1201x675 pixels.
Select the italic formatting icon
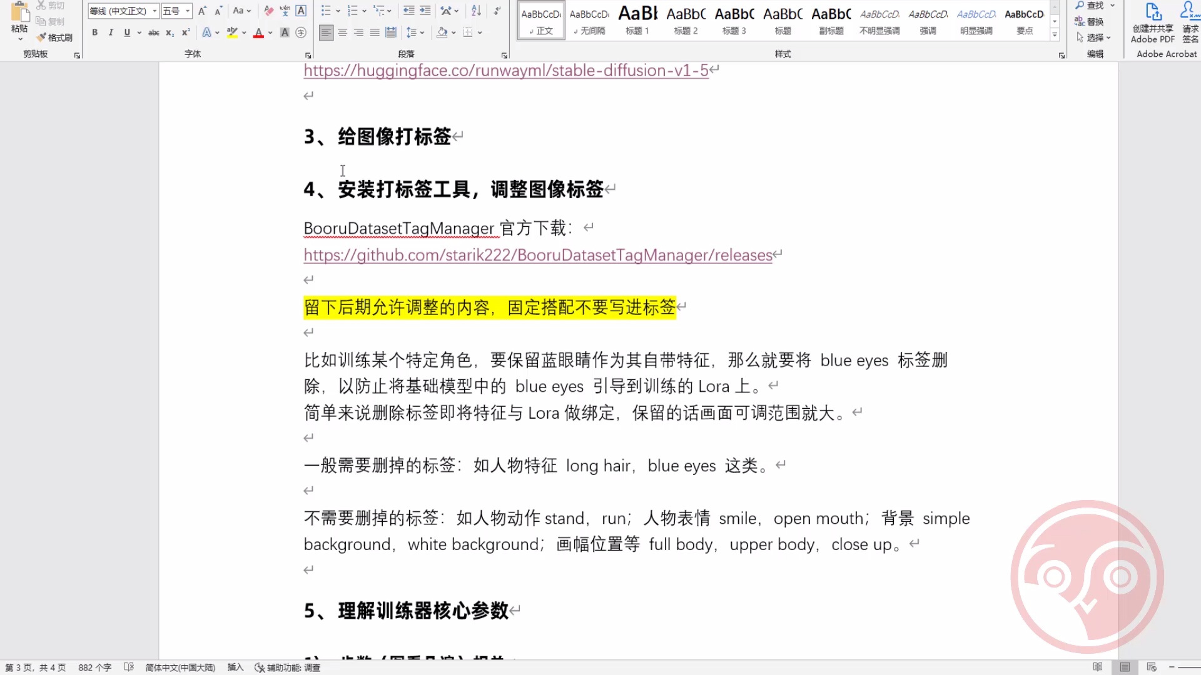point(110,32)
